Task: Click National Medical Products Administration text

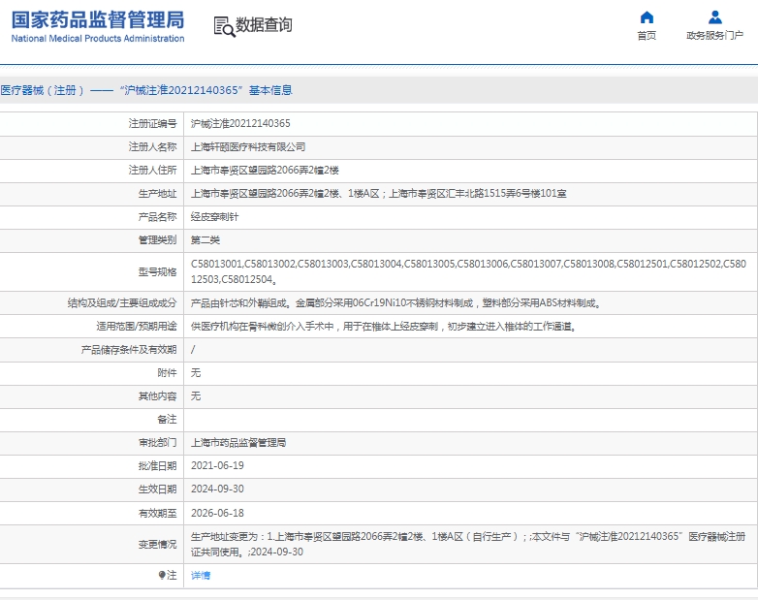Action: pyautogui.click(x=98, y=38)
